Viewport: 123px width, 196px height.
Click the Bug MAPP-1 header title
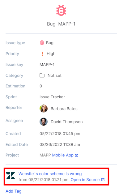click(x=61, y=24)
